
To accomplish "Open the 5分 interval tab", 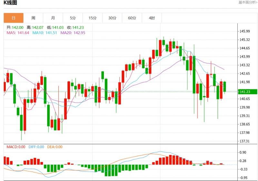I will (x=73, y=18).
